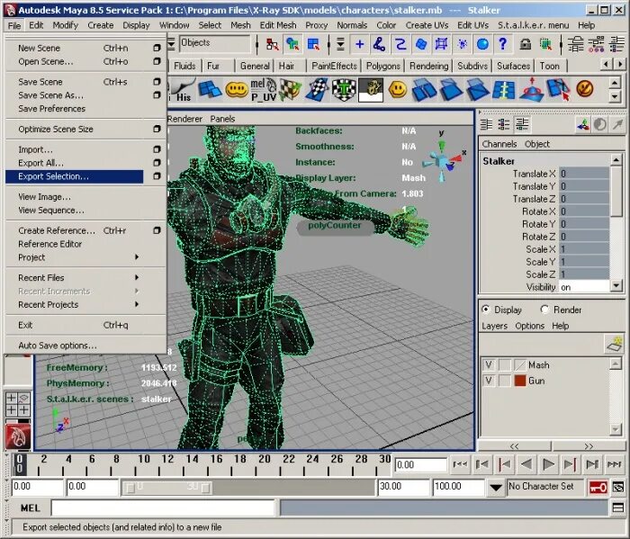Click the lock current selection padlock icon
Viewport: 630px width, 539px height.
pyautogui.click(x=525, y=44)
